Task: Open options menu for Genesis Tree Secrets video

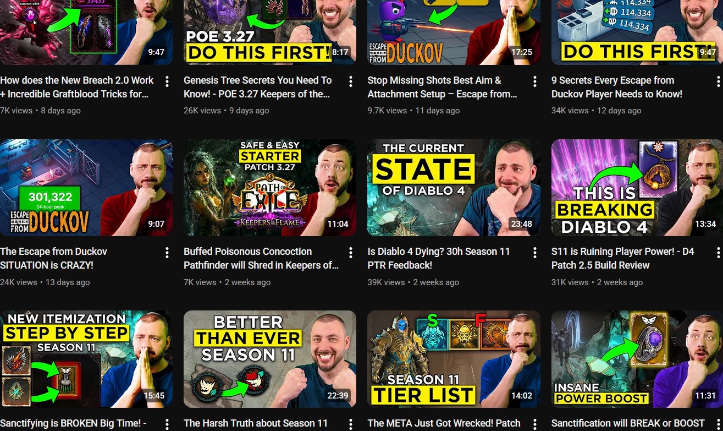Action: point(351,81)
